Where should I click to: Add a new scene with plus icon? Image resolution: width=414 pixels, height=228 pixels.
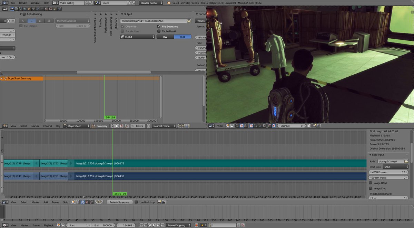click(x=129, y=2)
